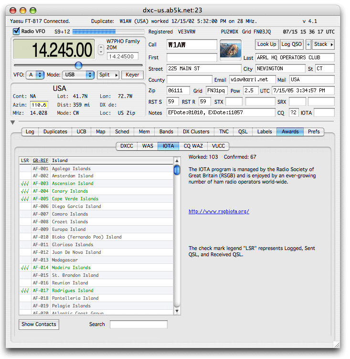This screenshot has width=350, height=359.
Task: Toggle the Radio VFO checkbox
Action: [16, 32]
